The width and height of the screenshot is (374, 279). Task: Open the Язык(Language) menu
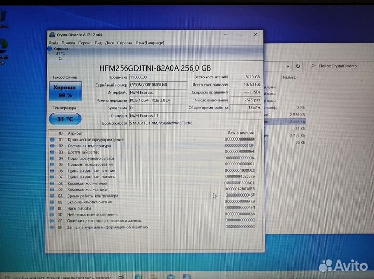tap(150, 43)
